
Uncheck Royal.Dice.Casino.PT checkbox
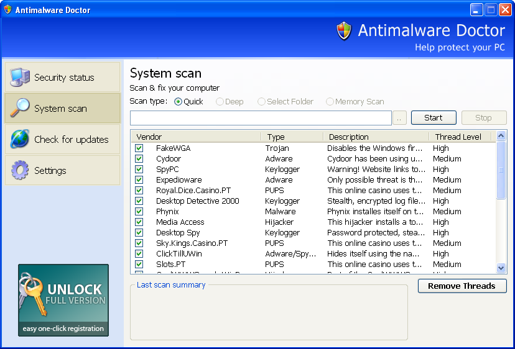click(x=139, y=190)
